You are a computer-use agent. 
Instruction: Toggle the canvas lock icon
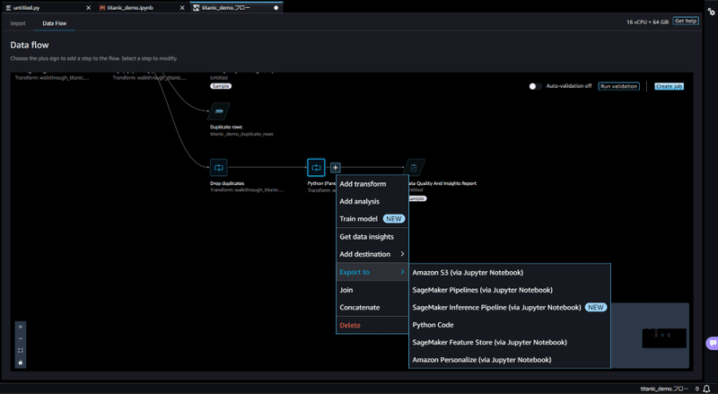(x=20, y=363)
